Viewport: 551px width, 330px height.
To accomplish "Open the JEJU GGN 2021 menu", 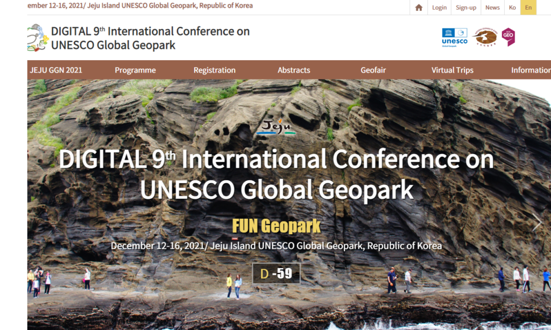I will tap(56, 70).
